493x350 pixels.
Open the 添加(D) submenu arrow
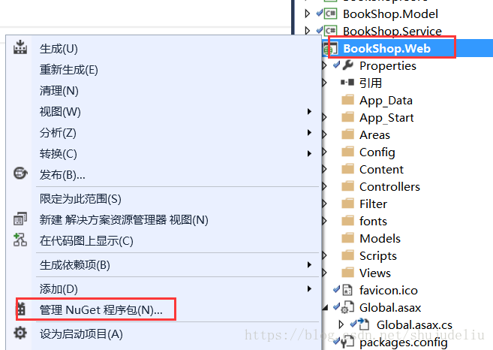[309, 288]
